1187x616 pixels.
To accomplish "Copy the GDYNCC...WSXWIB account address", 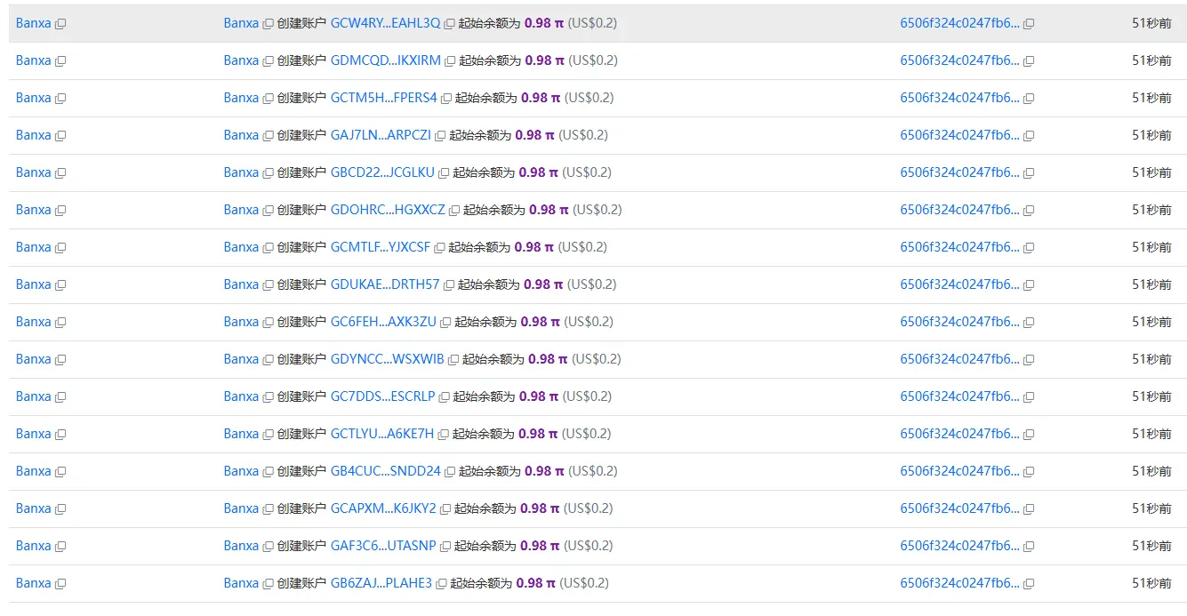I will tap(453, 360).
